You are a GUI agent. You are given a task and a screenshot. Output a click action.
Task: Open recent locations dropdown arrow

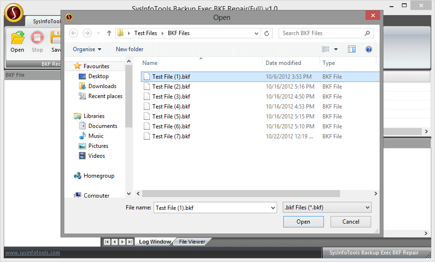click(98, 33)
